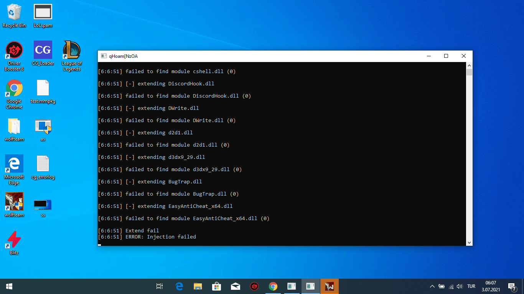Screen dimensions: 524x294
Task: Select the Driver Booster 8 desktop icon
Action: [x=14, y=56]
